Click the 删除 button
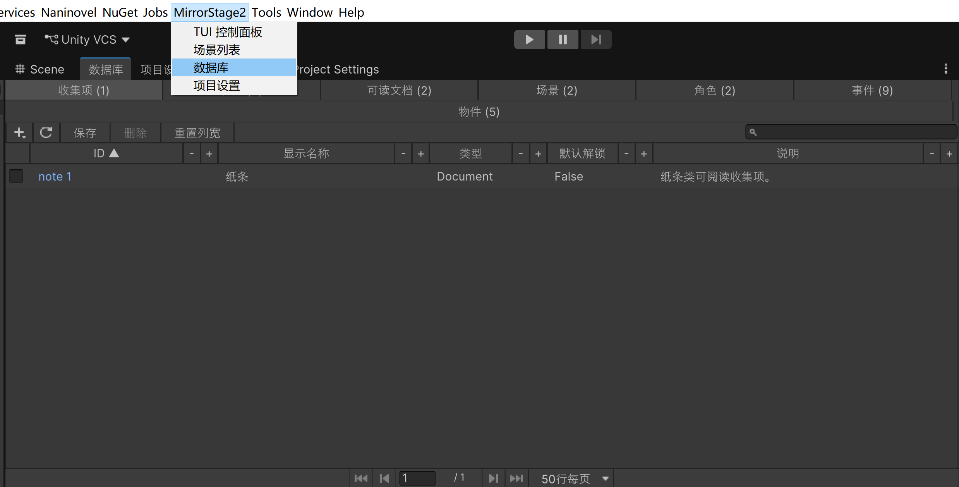 tap(136, 133)
